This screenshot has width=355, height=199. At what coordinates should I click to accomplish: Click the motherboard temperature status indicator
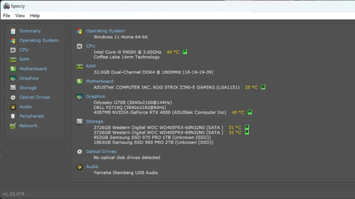point(263,87)
